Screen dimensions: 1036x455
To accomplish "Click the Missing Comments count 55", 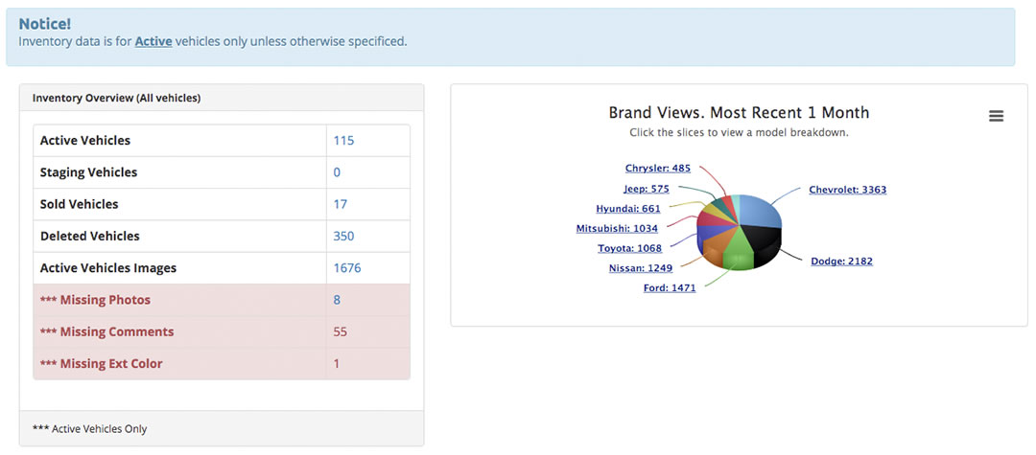I will [341, 332].
